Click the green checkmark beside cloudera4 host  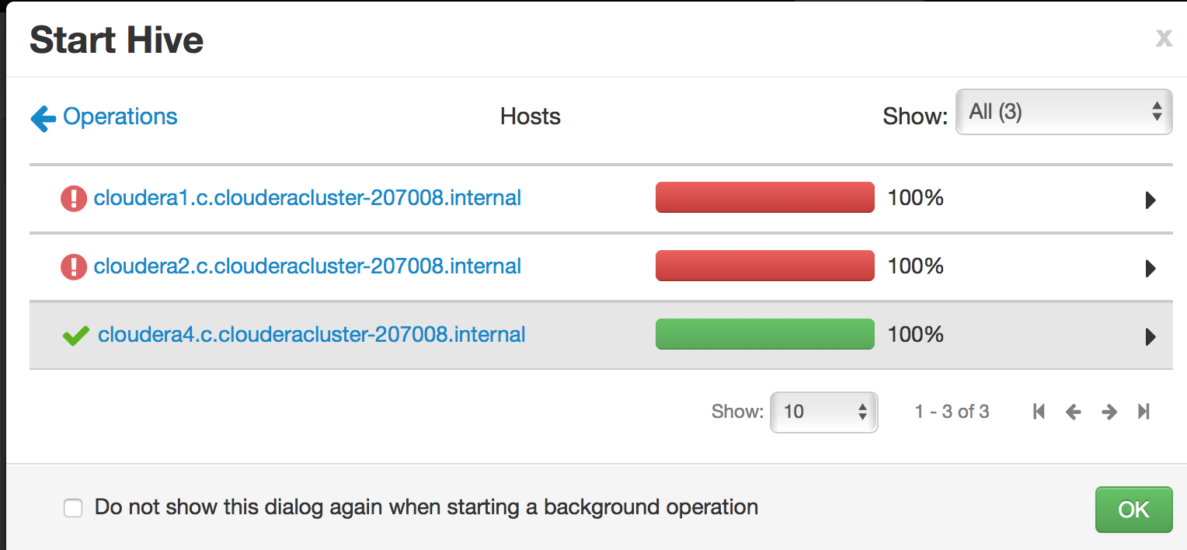pyautogui.click(x=75, y=335)
